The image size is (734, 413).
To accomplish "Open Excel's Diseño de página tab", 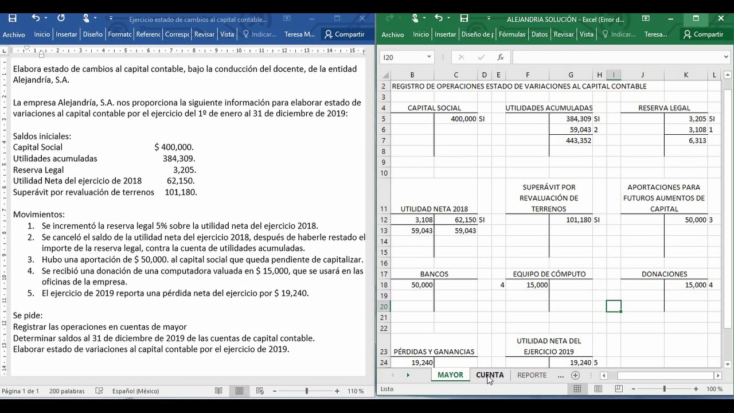I will coord(477,34).
